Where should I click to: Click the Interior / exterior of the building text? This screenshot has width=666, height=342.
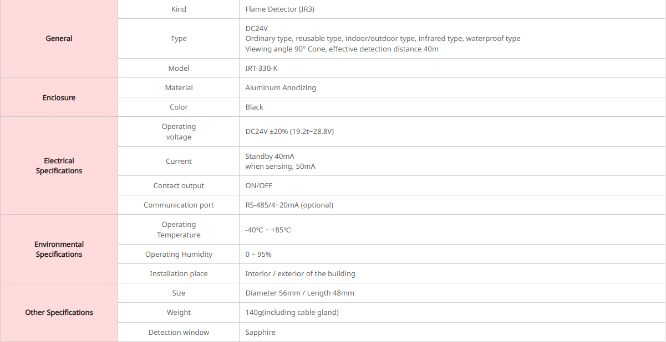(x=300, y=274)
